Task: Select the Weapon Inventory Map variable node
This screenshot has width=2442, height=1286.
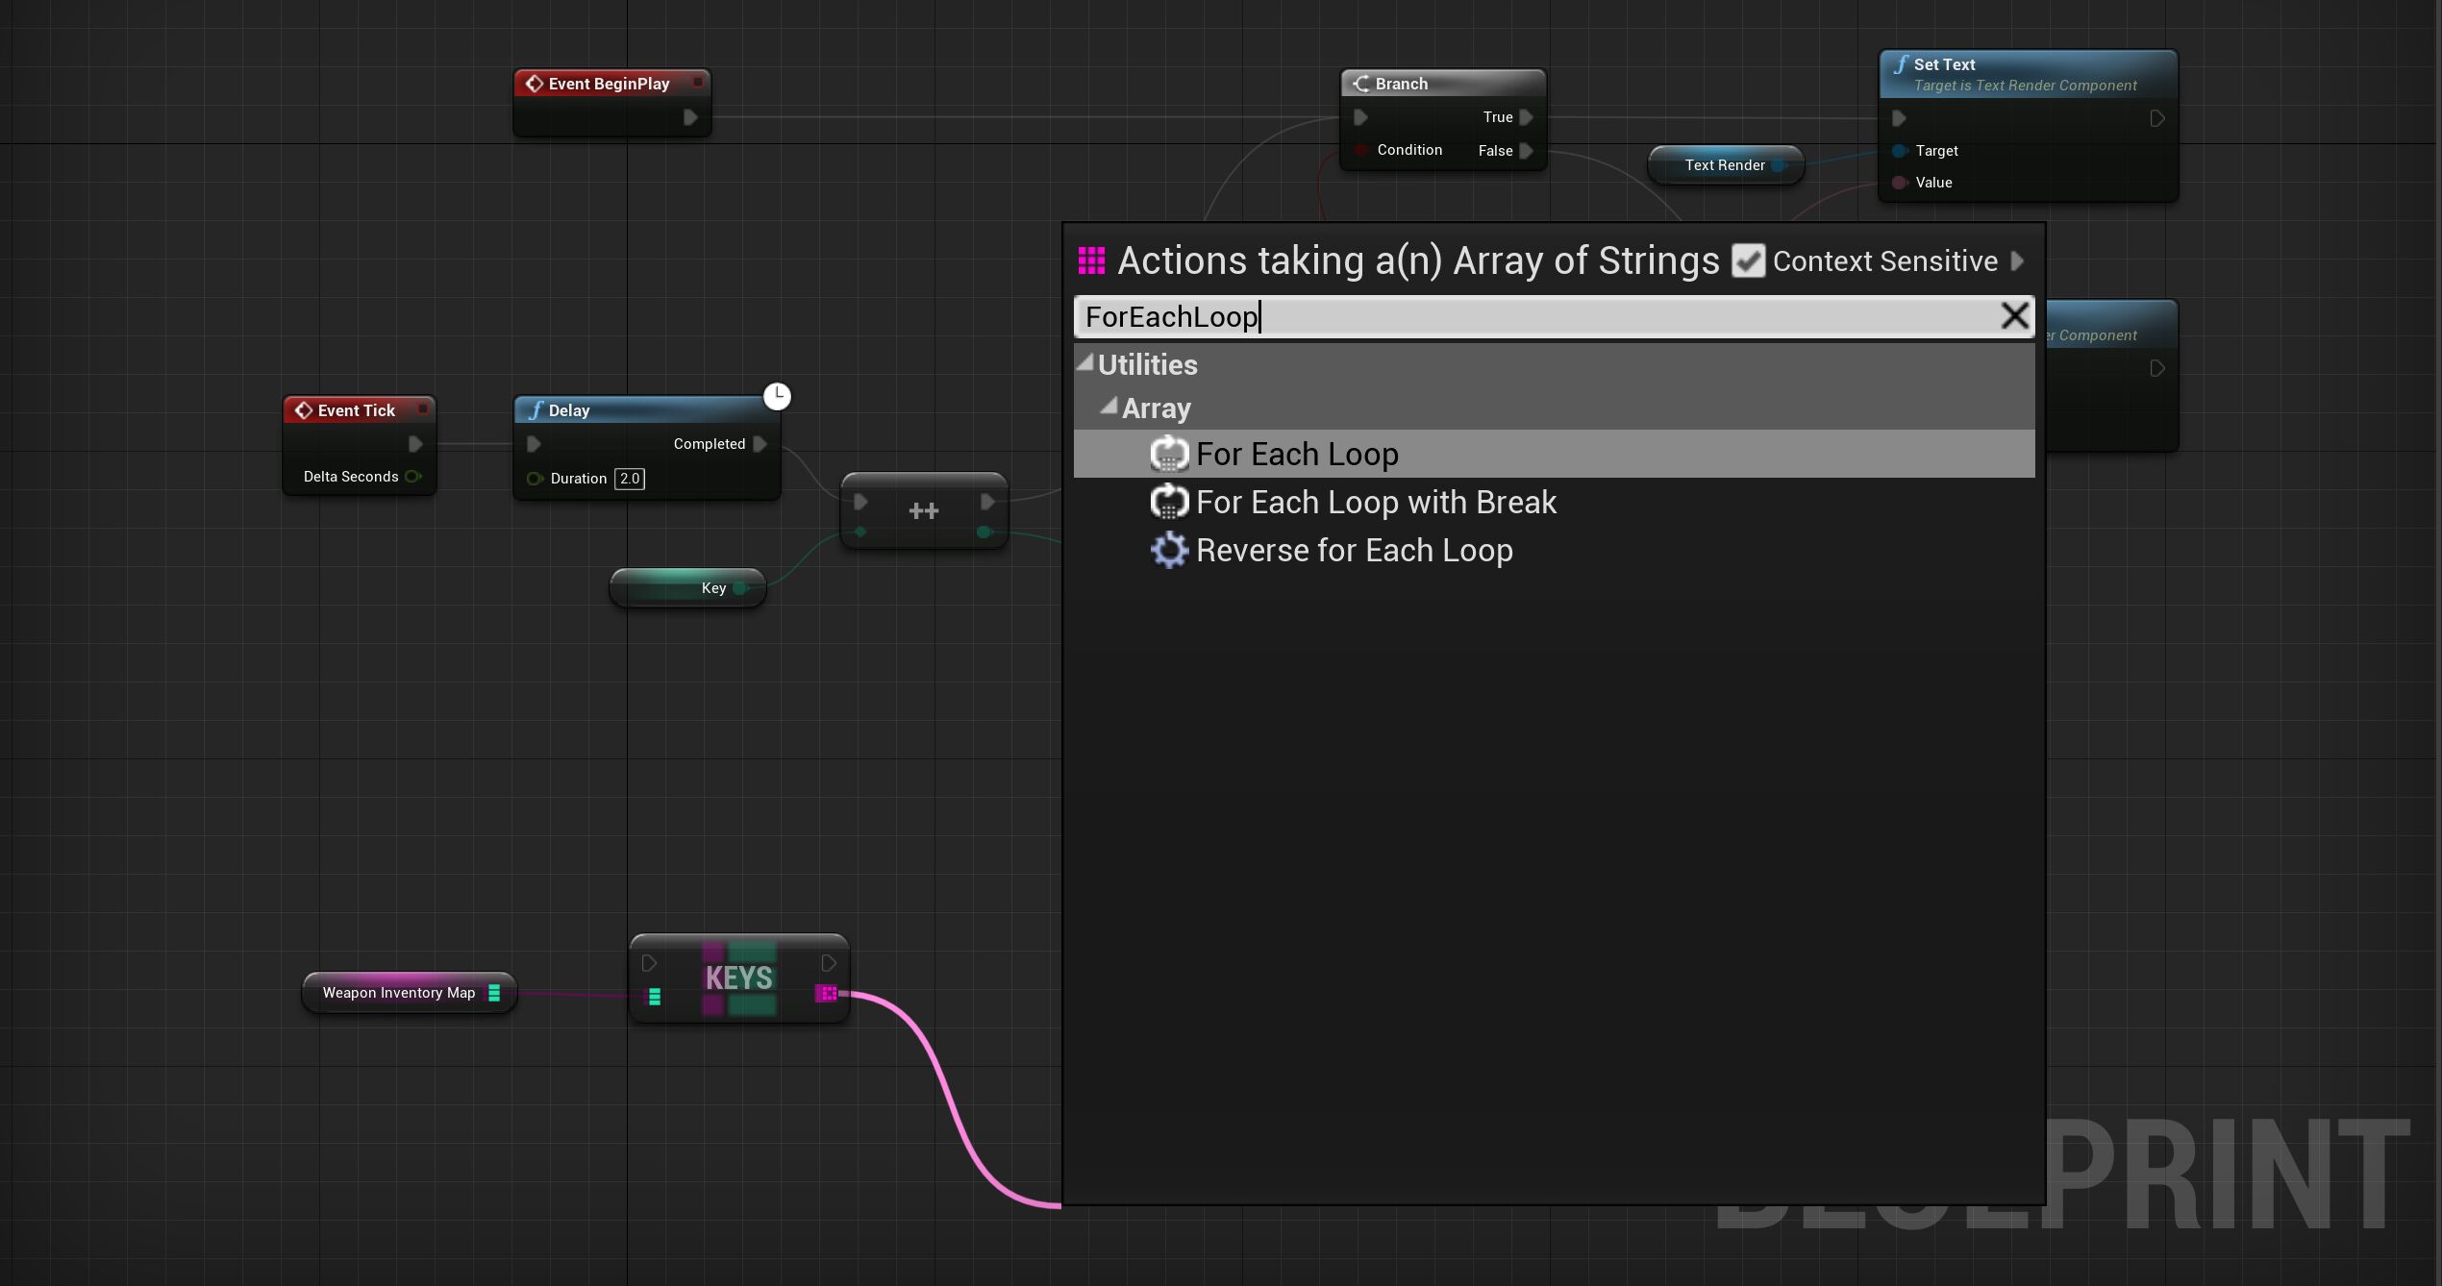Action: coord(399,992)
